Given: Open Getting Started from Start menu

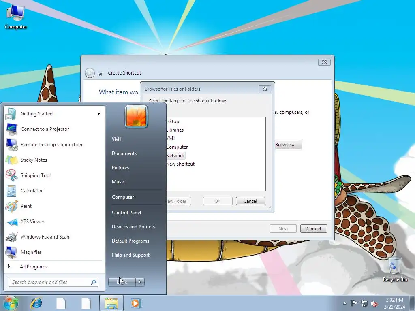Looking at the screenshot, I should click(x=54, y=114).
